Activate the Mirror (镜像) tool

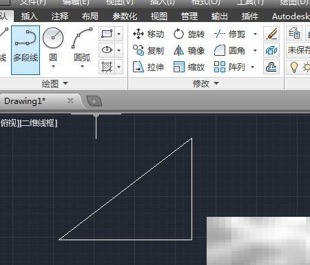tap(189, 50)
